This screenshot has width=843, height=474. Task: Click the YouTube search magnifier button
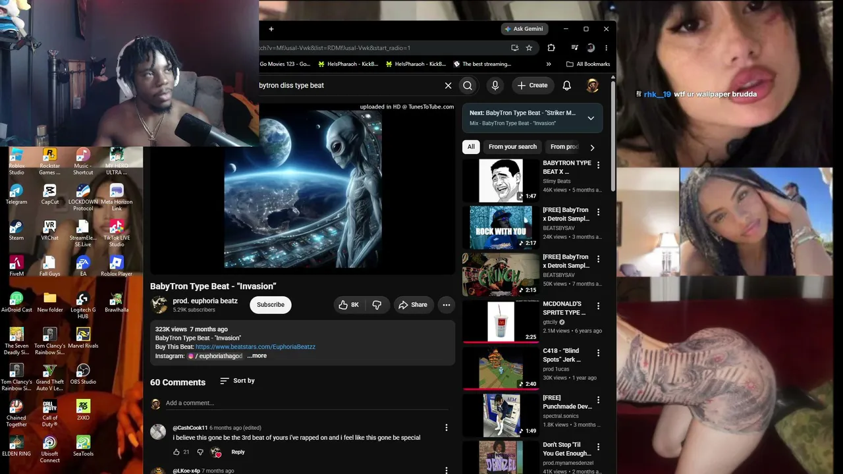click(x=468, y=86)
